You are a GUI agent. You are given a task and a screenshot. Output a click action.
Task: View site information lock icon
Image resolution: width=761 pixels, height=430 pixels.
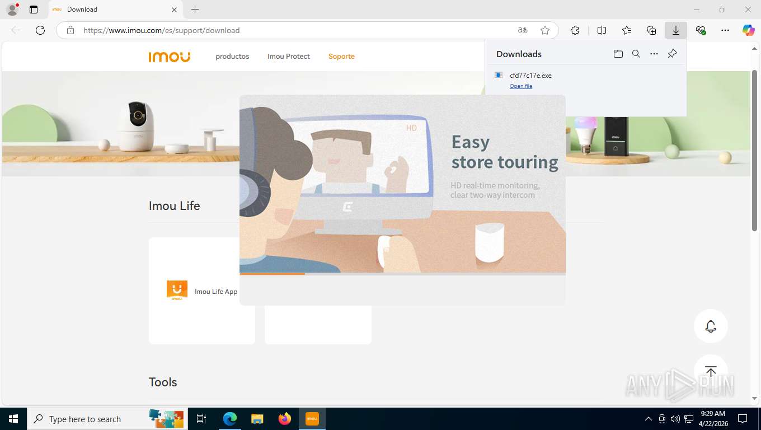pos(71,30)
